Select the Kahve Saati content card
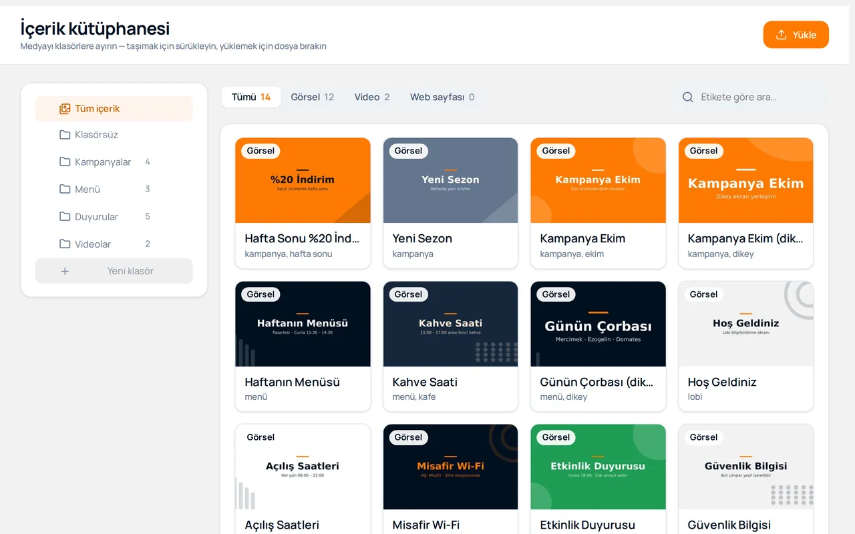 click(x=451, y=346)
